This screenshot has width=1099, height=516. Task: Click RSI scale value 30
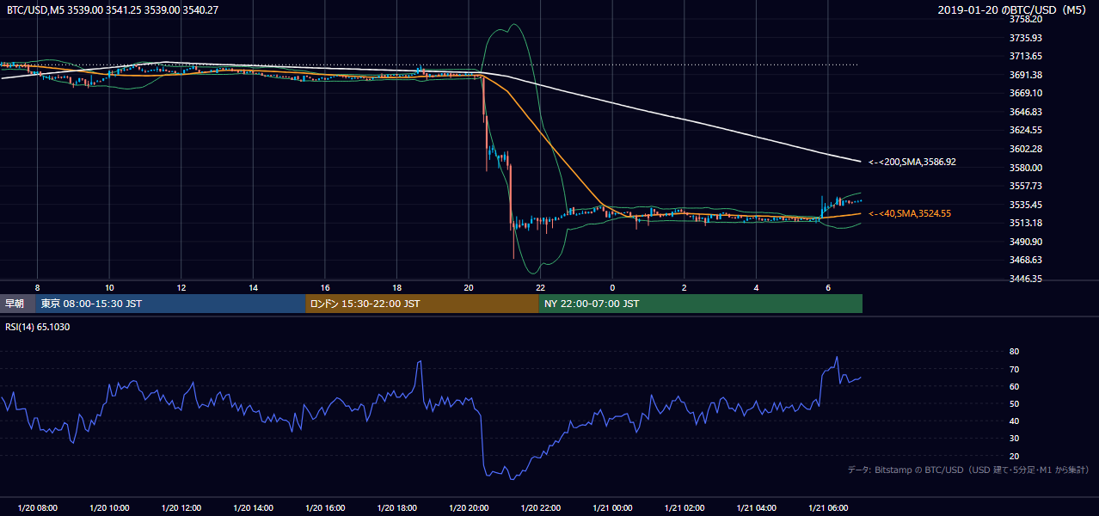(x=1014, y=439)
